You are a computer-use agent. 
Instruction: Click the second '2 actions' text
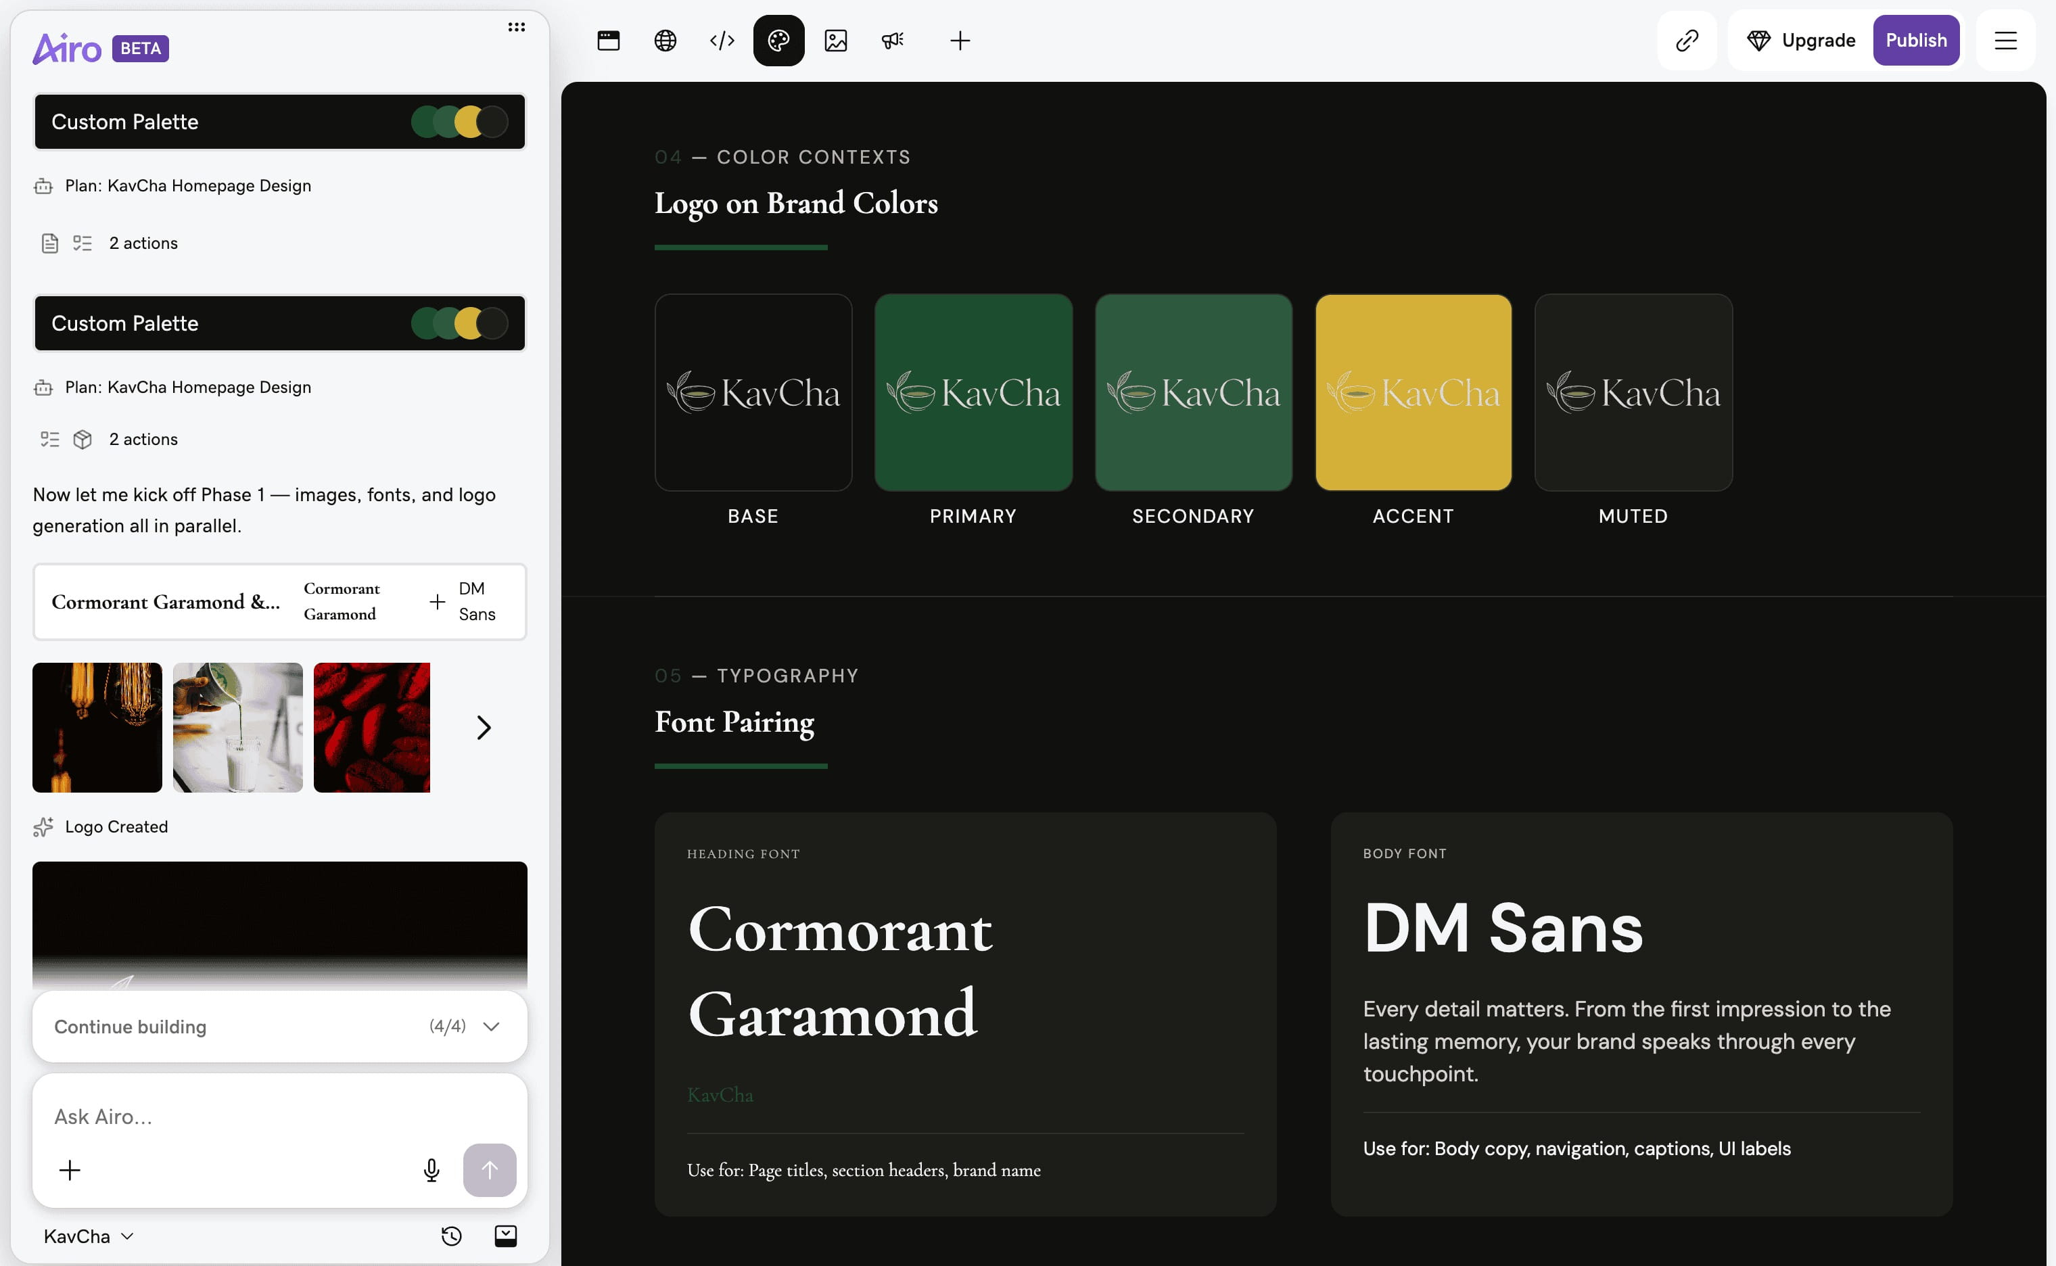pyautogui.click(x=143, y=440)
